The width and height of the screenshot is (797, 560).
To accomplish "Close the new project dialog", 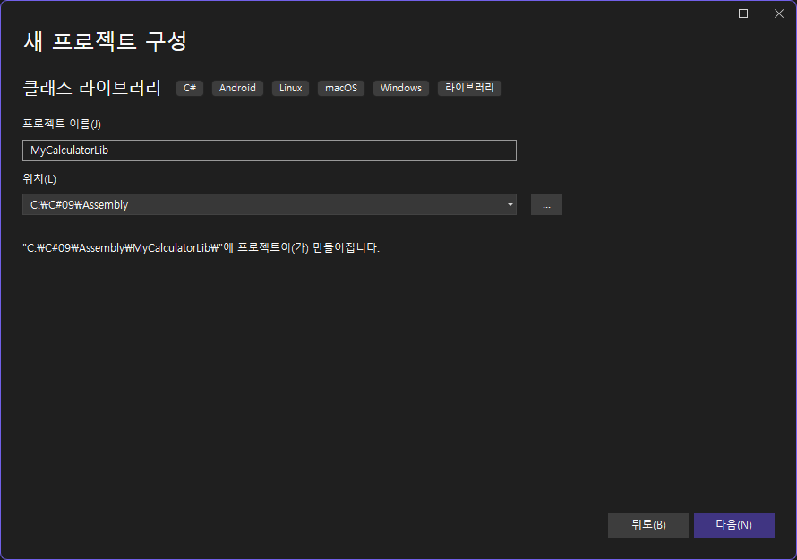I will click(779, 13).
